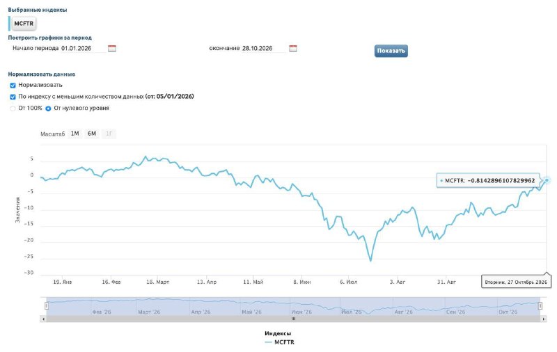The height and width of the screenshot is (352, 557).
Task: Click the x-axis label 3. Авг
Action: 397,282
